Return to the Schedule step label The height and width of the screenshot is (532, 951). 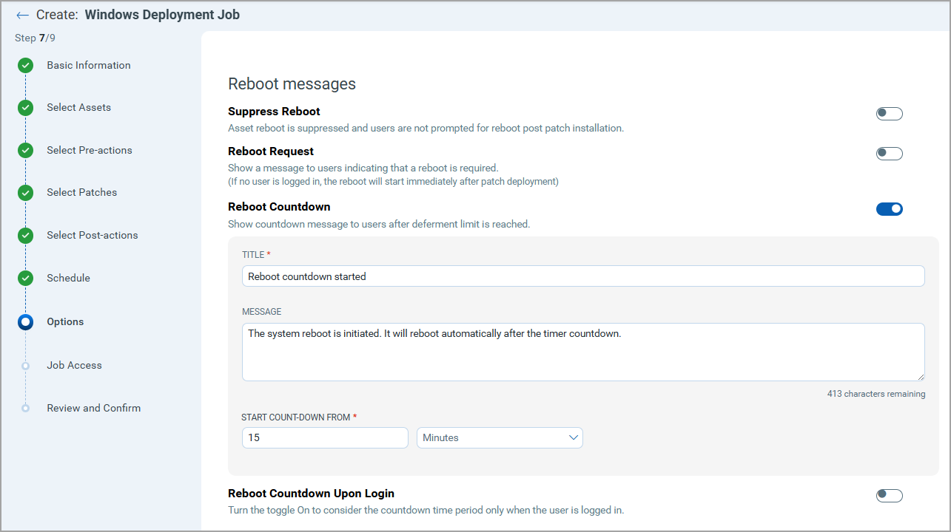click(68, 278)
